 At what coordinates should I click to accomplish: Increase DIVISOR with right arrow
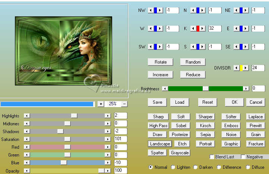pos(246,68)
